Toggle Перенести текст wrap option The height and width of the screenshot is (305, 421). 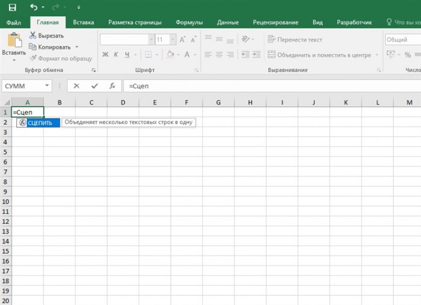295,40
